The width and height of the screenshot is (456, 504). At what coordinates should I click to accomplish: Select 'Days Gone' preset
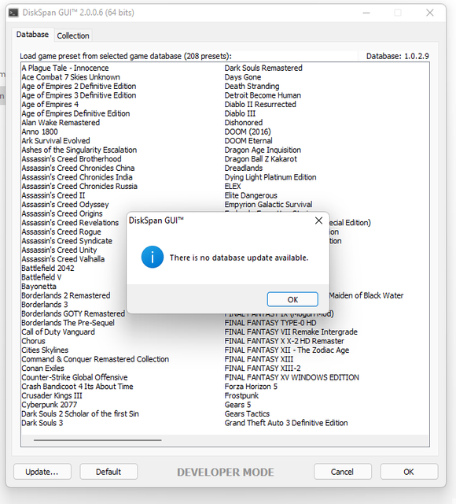243,77
